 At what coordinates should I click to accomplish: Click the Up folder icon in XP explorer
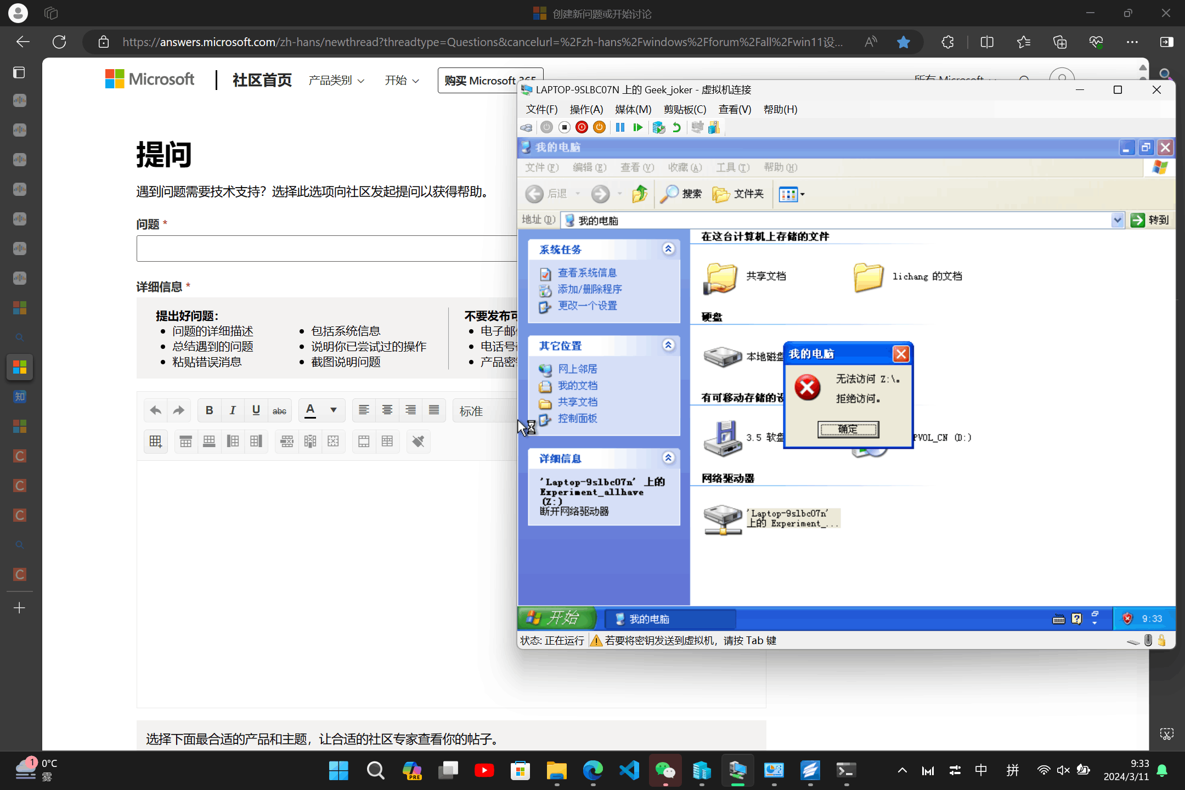click(640, 194)
